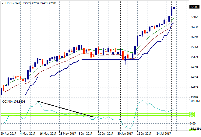Screen dimensions: 201x137
Task: Click the 20 Jun 2017 date label
Action: coord(106,133)
